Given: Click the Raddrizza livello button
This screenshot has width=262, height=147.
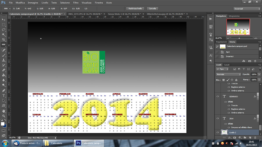Looking at the screenshot, I should click(135, 9).
